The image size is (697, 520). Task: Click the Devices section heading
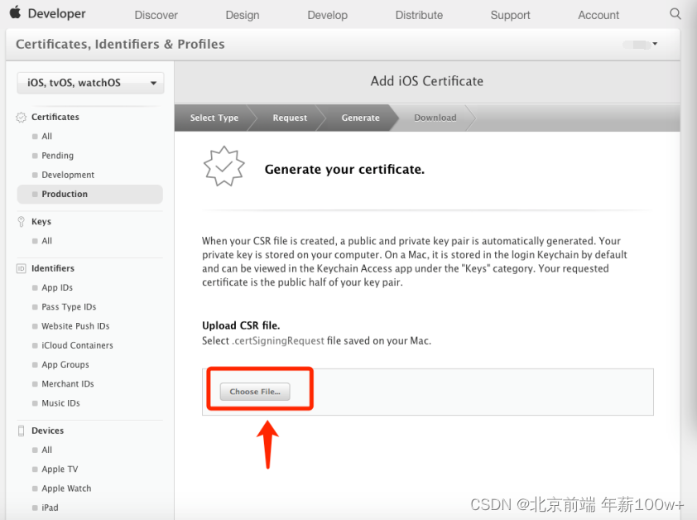[47, 431]
